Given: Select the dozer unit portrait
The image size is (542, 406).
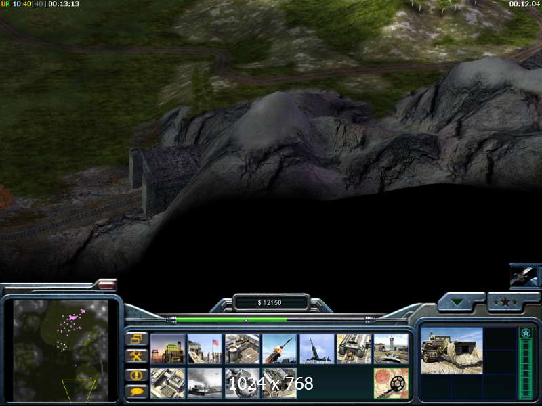Looking at the screenshot, I should click(452, 351).
